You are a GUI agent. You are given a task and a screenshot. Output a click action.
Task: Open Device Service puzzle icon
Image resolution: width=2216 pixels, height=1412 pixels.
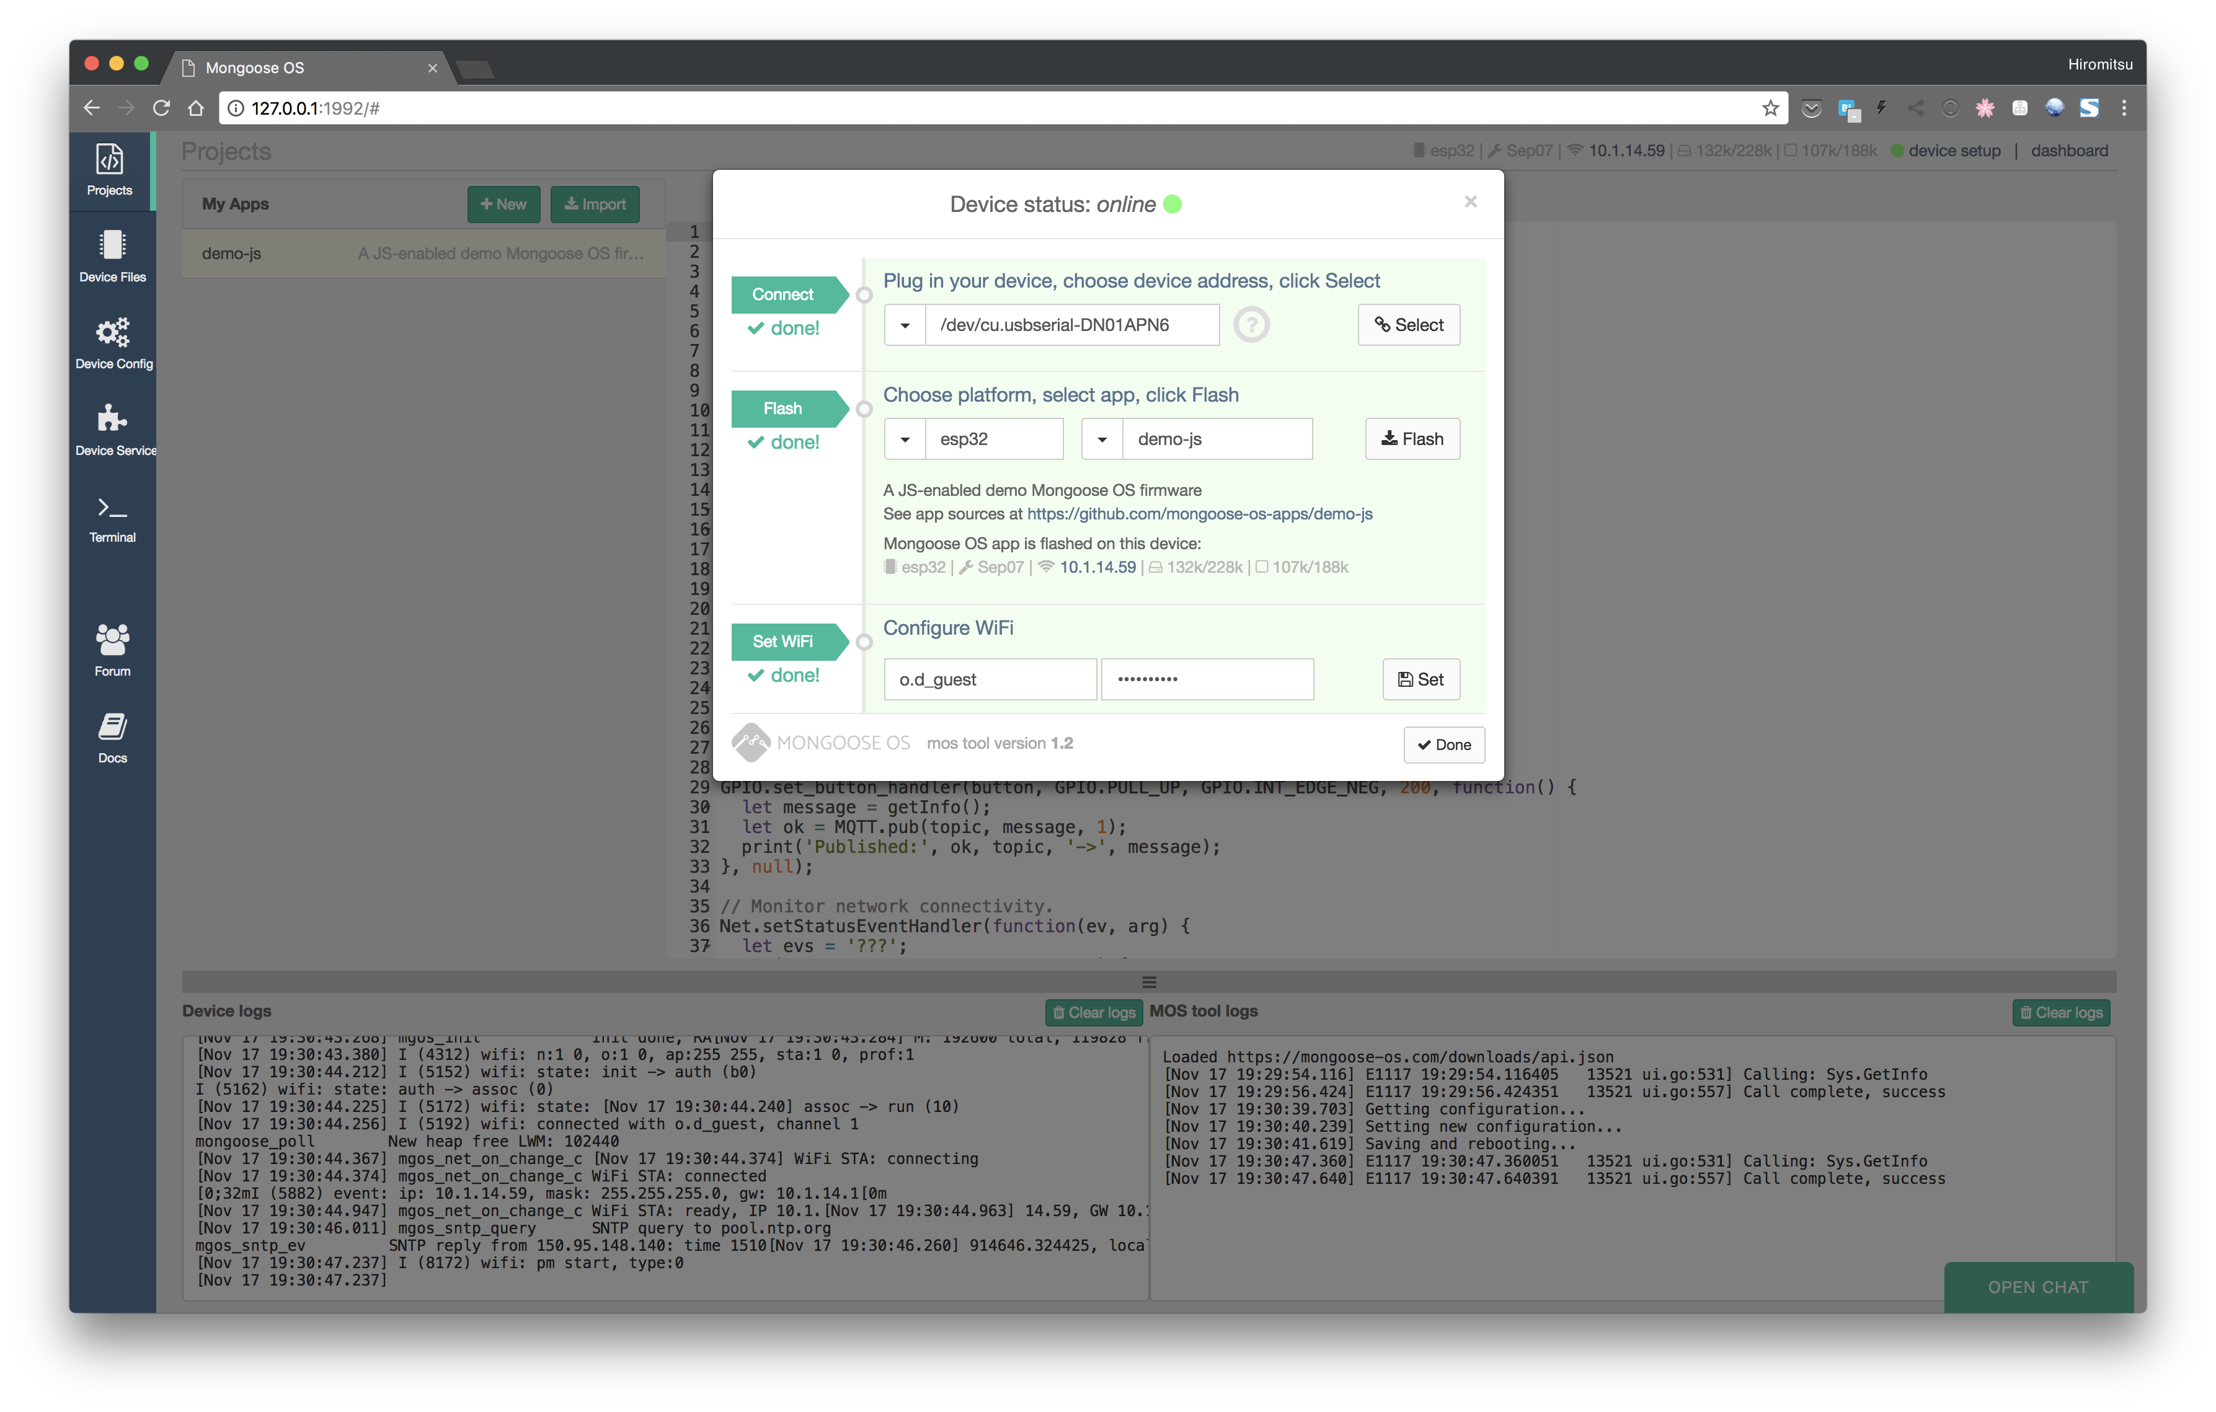112,429
